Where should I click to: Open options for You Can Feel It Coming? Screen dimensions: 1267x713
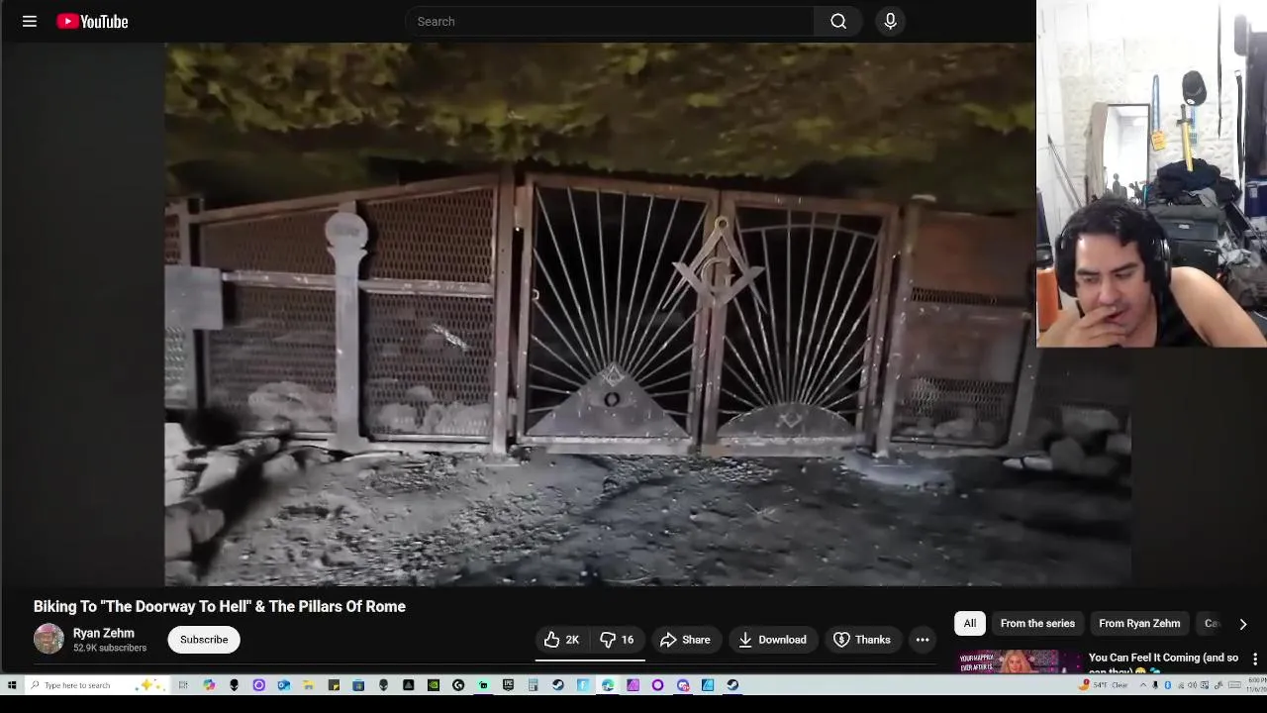(x=1255, y=660)
